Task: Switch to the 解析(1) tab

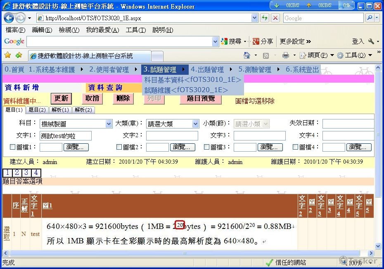Action: coord(61,110)
